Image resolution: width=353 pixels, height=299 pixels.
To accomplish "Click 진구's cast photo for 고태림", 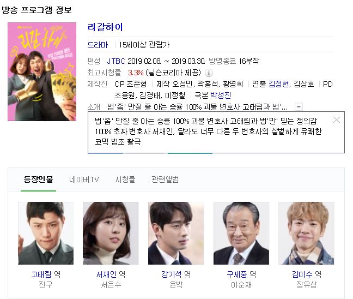I will coord(46,233).
